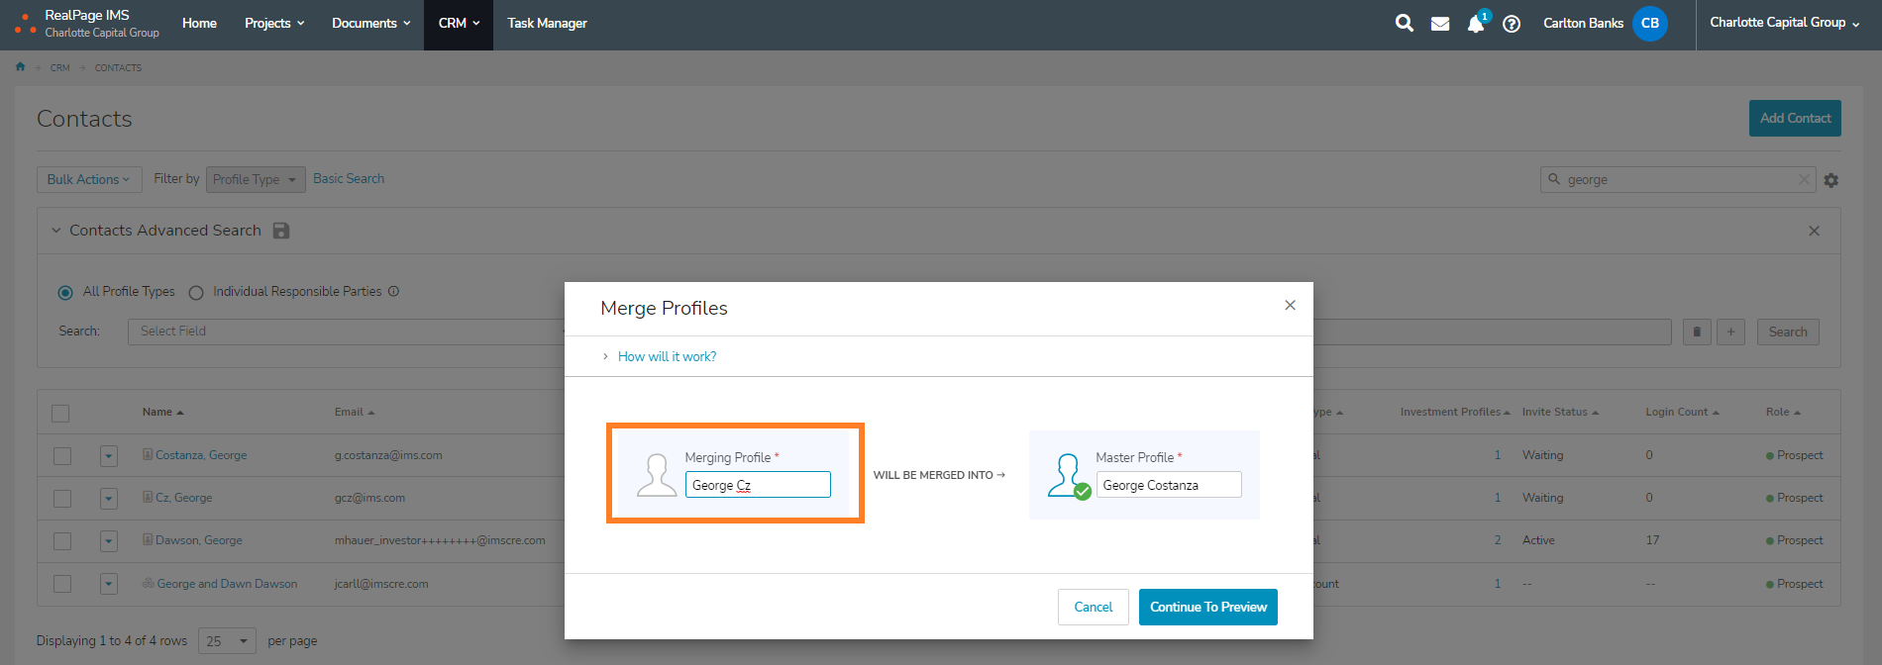1882x665 pixels.
Task: Sort by the Role column header
Action: click(x=1783, y=412)
